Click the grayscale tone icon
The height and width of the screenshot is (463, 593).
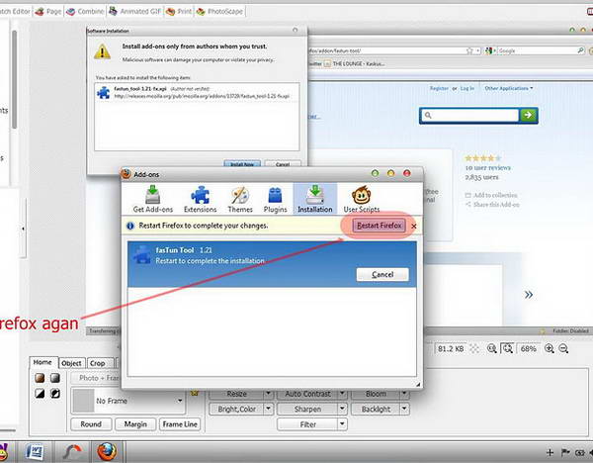(x=55, y=378)
